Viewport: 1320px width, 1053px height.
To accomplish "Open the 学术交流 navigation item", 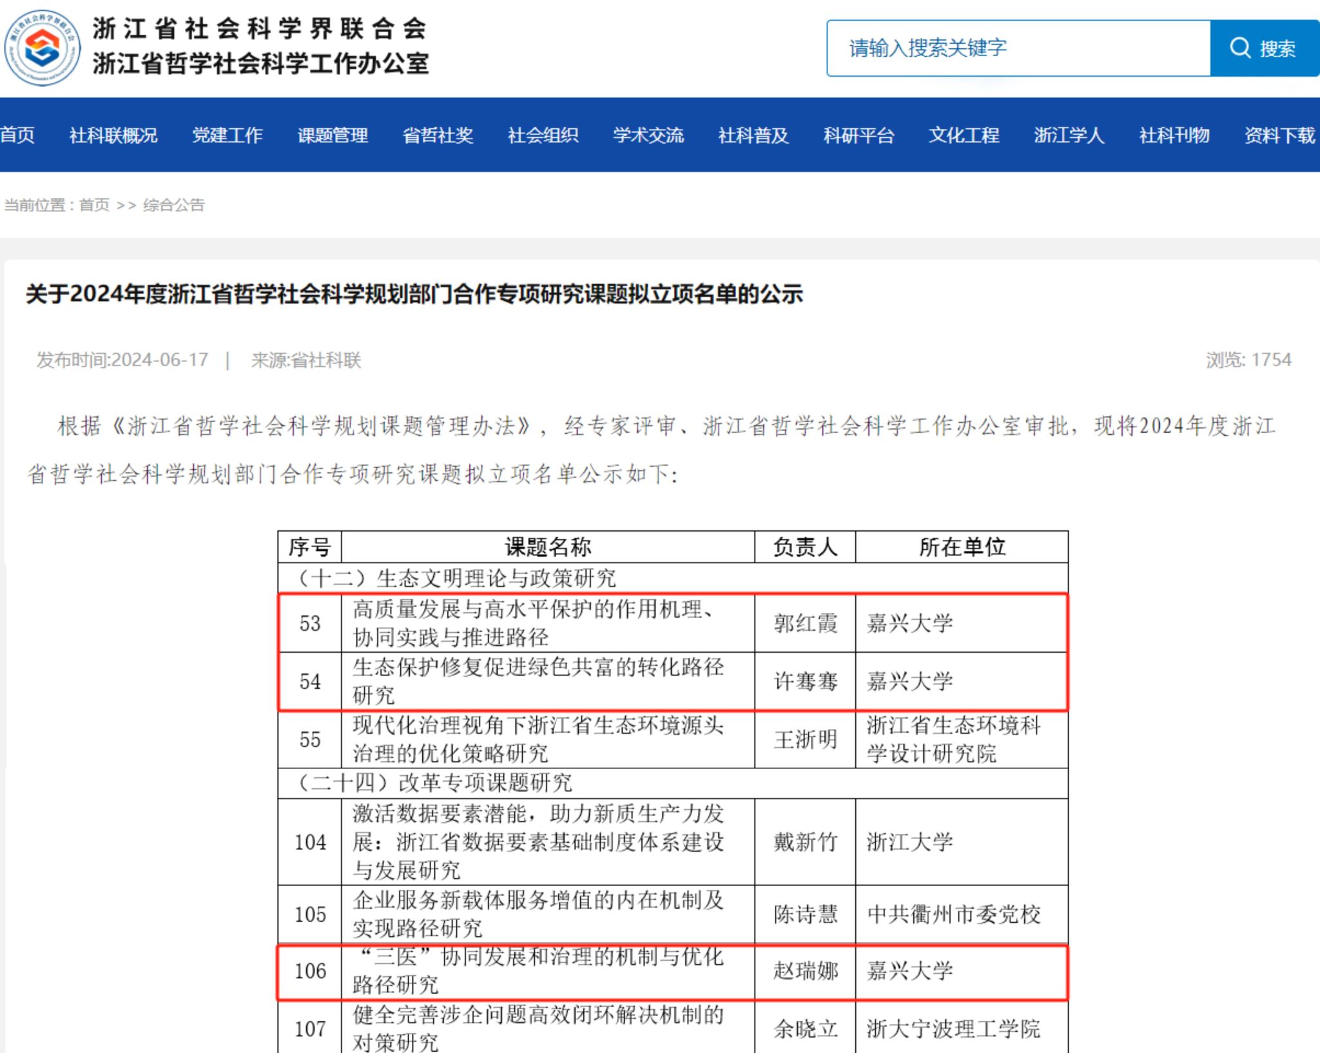I will 648,135.
